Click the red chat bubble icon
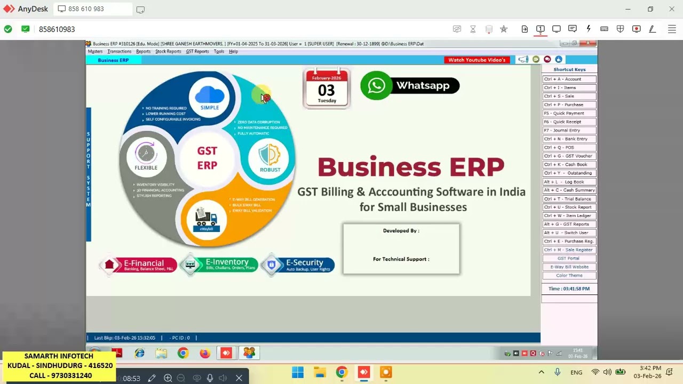This screenshot has width=683, height=384. (547, 59)
